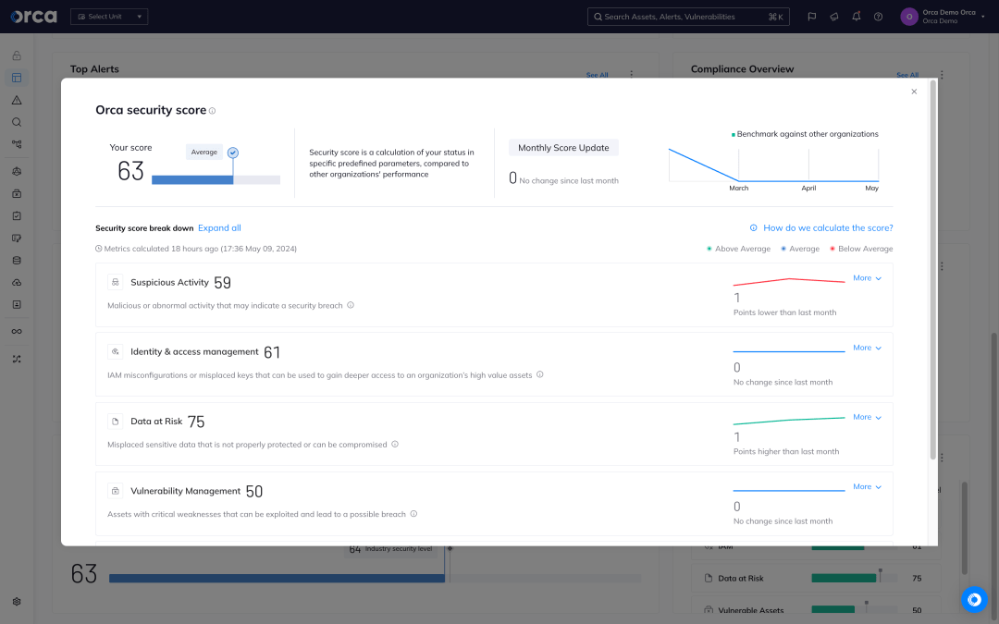Viewport: 999px width, 624px height.
Task: Click the Data at Risk heading in dialog
Action: pyautogui.click(x=156, y=421)
